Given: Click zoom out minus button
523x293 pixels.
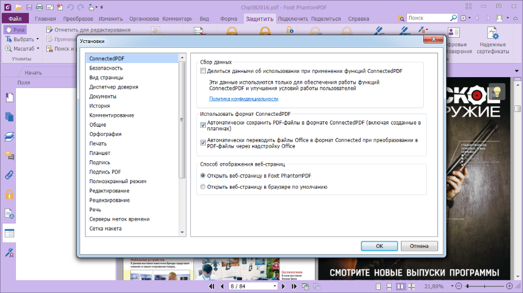Looking at the screenshot, I should coord(459,286).
